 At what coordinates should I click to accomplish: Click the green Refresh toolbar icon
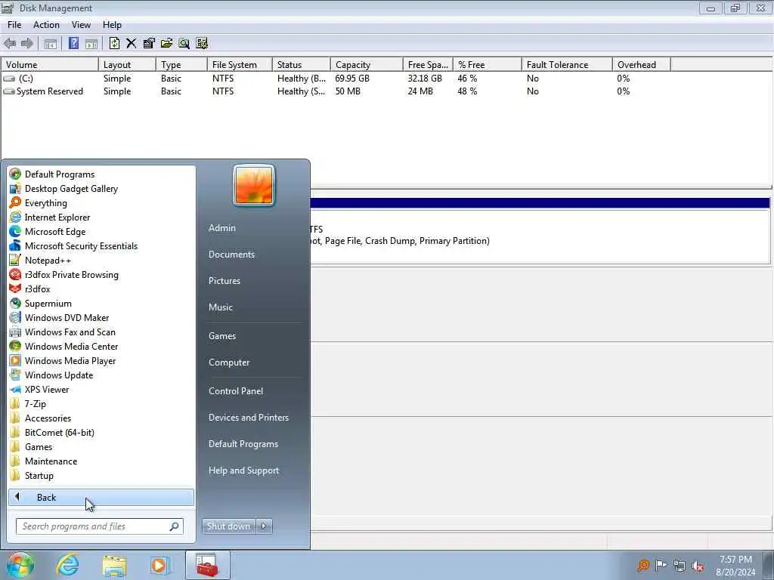(114, 43)
